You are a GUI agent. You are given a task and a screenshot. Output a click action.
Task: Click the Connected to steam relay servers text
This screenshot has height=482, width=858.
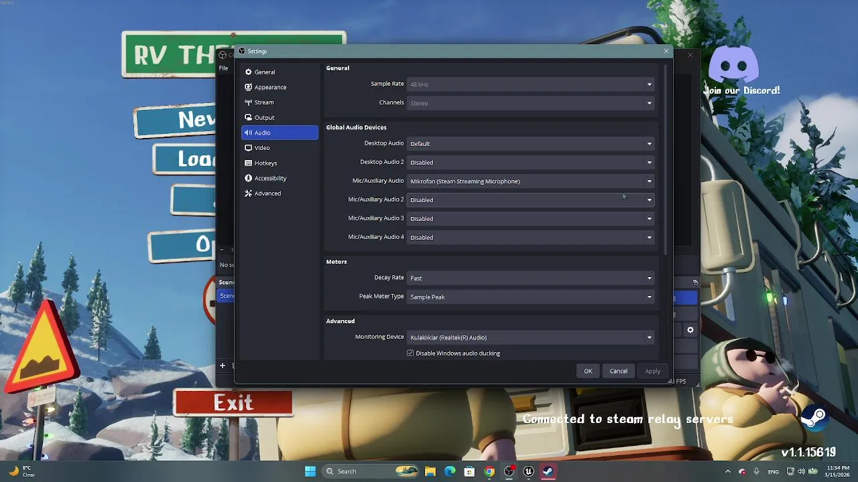628,419
